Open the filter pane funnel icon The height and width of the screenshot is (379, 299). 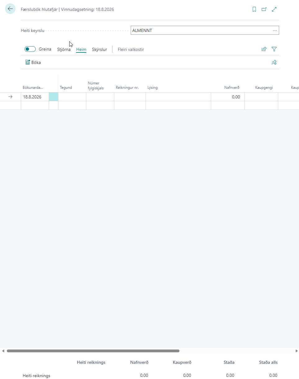point(274,49)
